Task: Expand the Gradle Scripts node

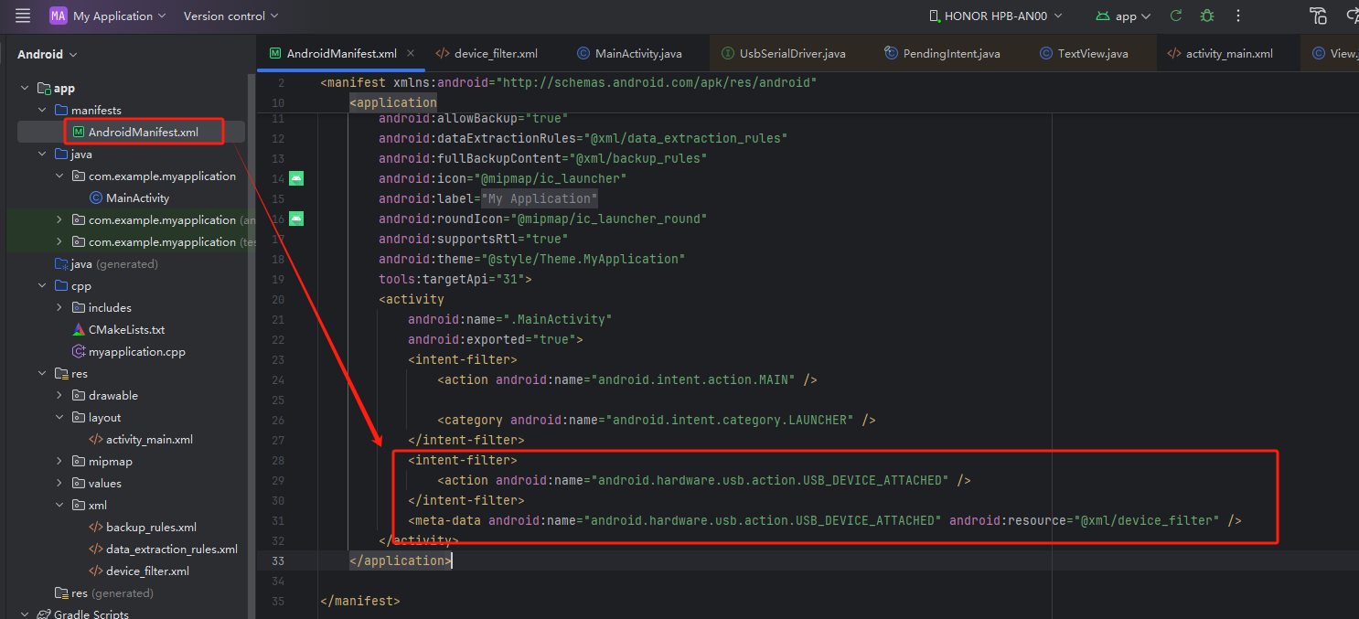Action: [x=25, y=614]
